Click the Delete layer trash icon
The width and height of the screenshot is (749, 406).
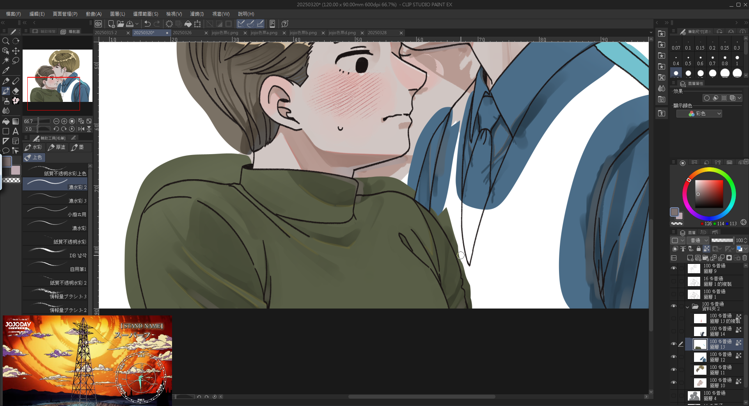click(745, 258)
